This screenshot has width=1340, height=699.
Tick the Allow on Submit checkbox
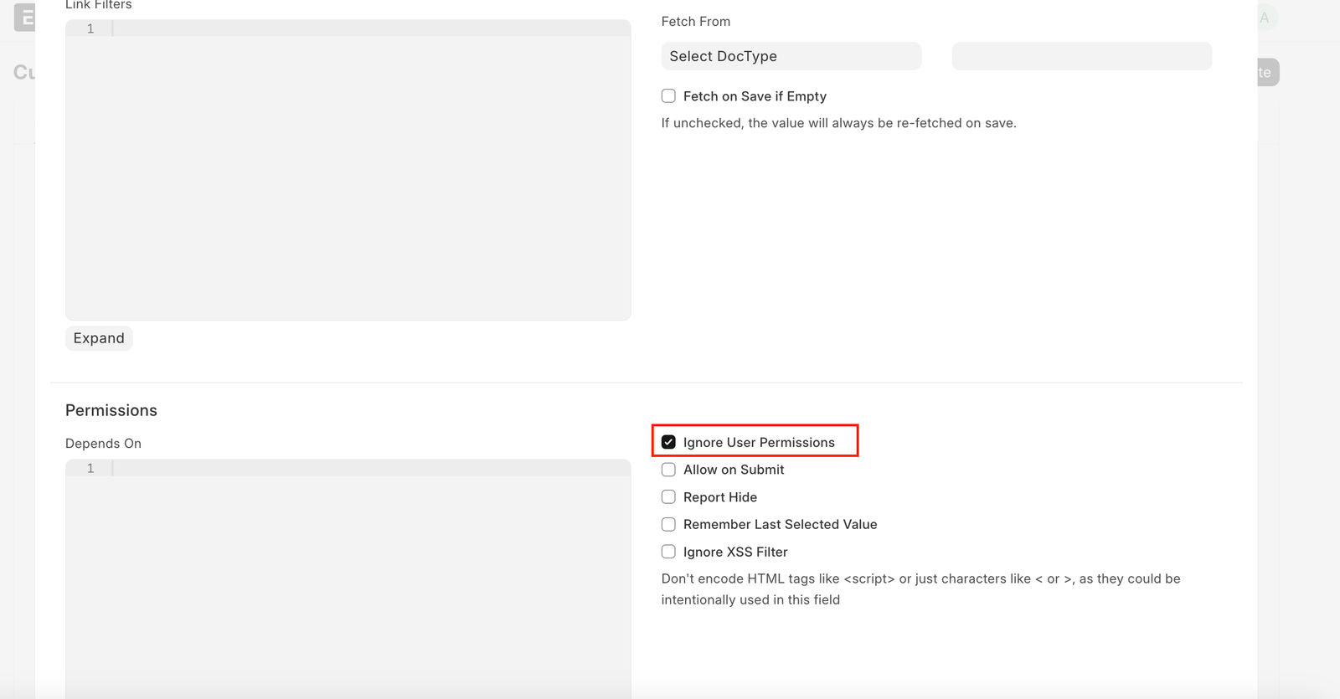pos(668,470)
